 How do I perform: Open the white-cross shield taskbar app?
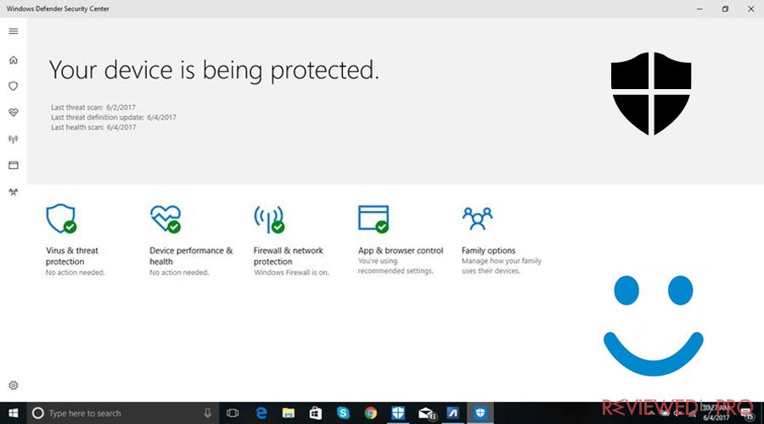(398, 413)
